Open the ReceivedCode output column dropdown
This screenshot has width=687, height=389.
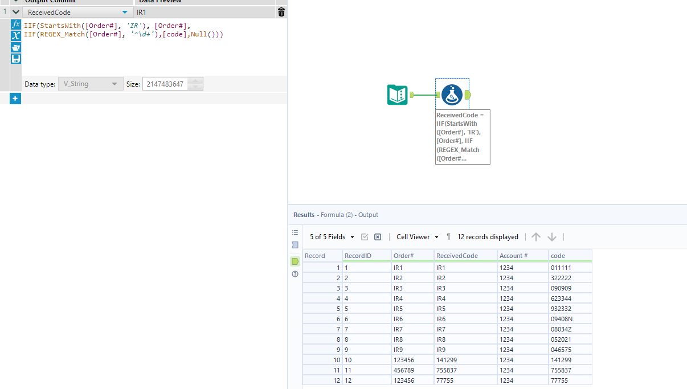pyautogui.click(x=125, y=11)
